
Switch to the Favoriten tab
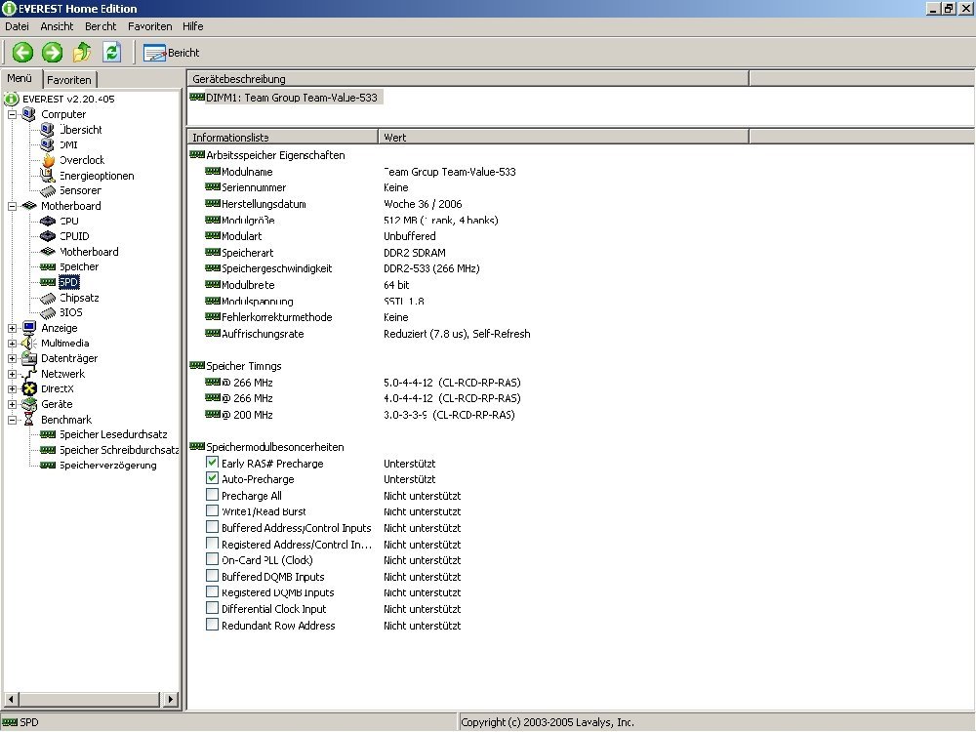click(69, 80)
